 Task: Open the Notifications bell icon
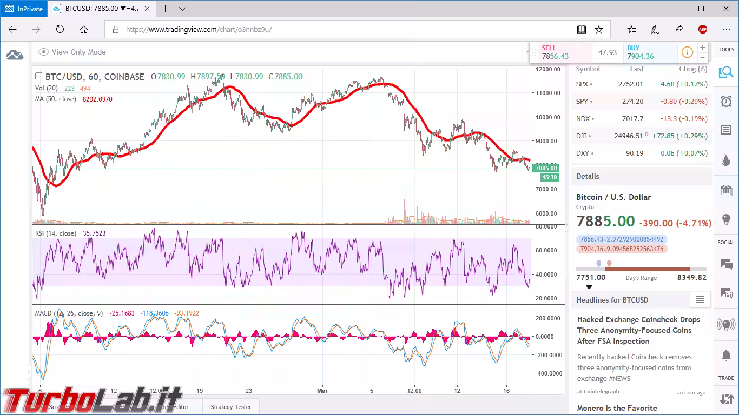[x=726, y=355]
